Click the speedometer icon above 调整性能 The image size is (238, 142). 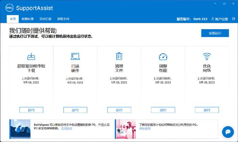(163, 57)
